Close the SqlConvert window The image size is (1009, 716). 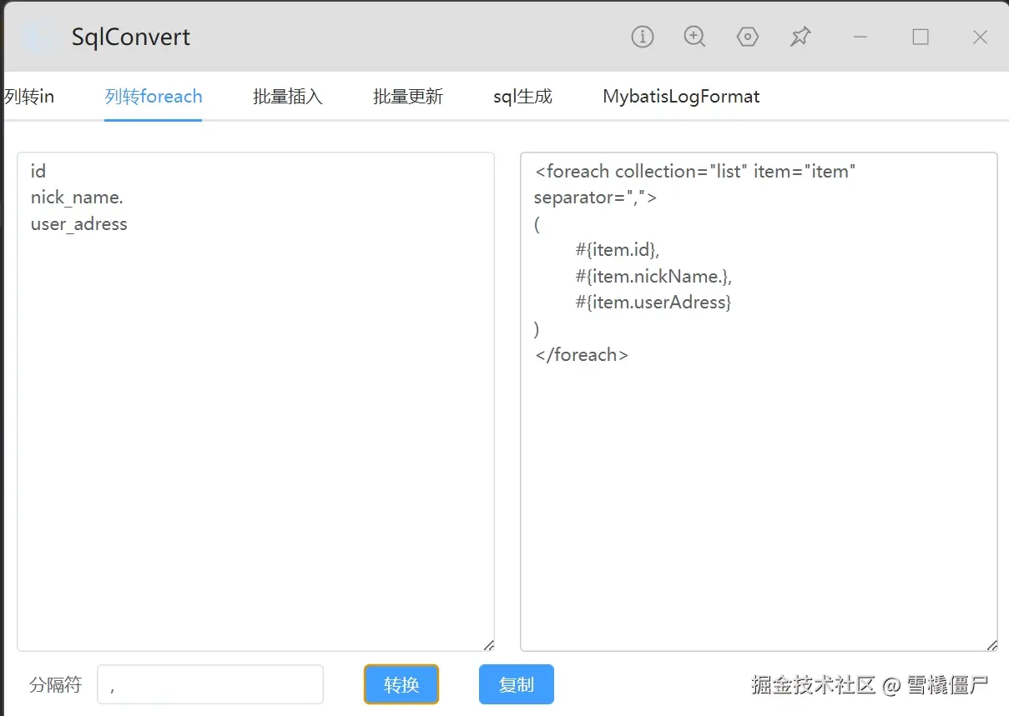(x=981, y=37)
